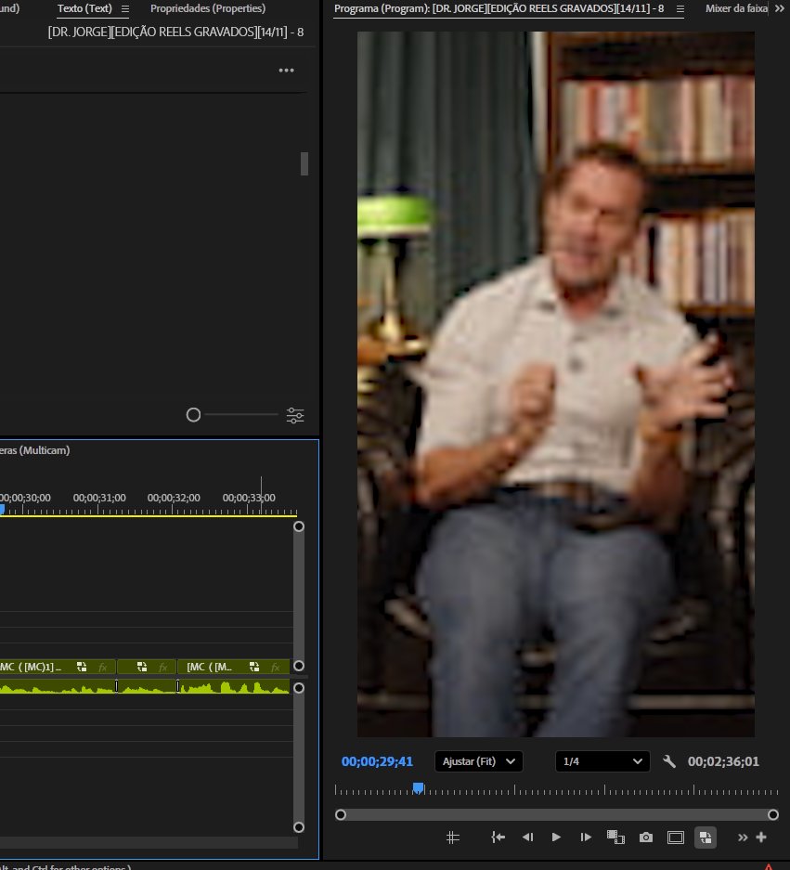Expand the panel overflow chevrons beside Mixer tab
This screenshot has width=790, height=870.
coord(780,8)
